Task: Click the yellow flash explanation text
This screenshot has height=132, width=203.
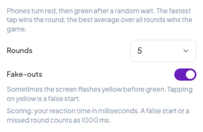Action: tap(99, 94)
